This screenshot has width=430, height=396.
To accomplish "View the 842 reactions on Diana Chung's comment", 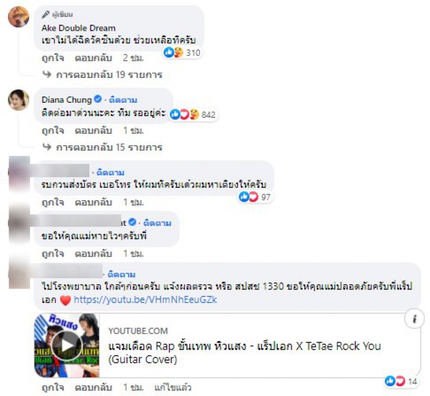I will click(193, 115).
